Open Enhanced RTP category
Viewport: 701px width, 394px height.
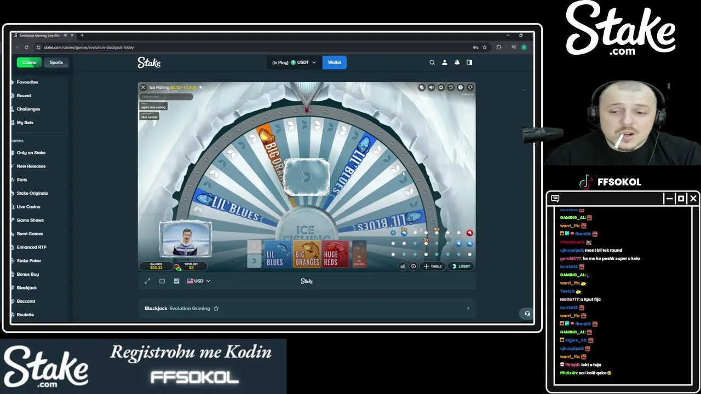(x=32, y=247)
